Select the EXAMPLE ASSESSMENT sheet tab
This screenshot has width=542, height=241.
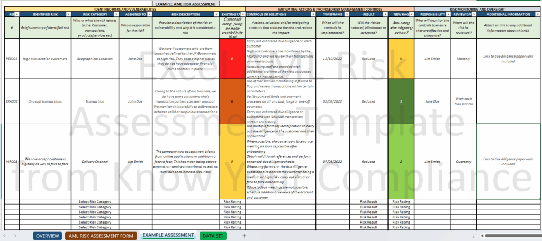click(168, 236)
